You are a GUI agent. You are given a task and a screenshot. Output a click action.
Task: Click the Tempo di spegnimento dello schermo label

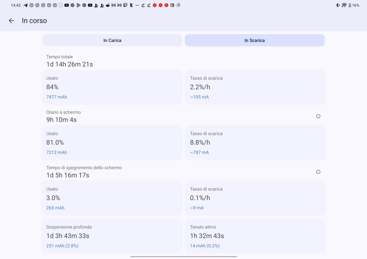pos(84,168)
